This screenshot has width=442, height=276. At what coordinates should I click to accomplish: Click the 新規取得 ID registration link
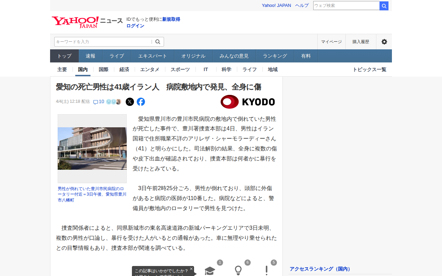coord(171,19)
